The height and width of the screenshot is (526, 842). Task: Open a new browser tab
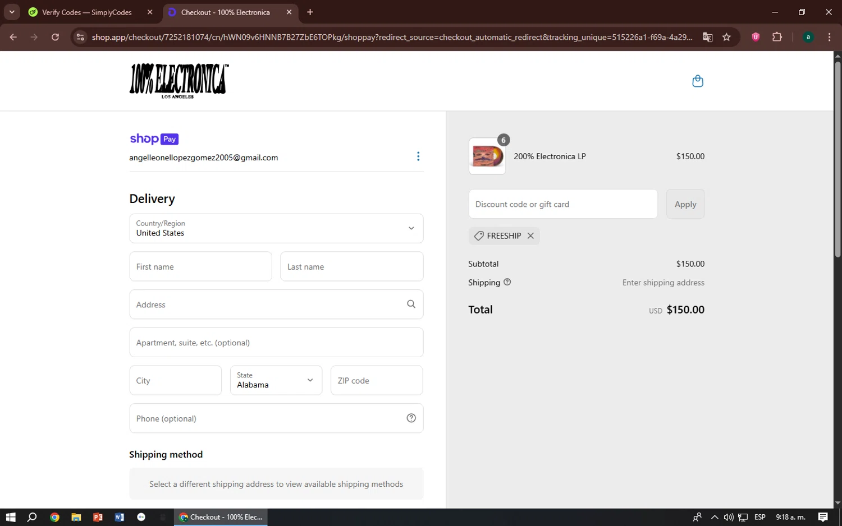(x=310, y=12)
